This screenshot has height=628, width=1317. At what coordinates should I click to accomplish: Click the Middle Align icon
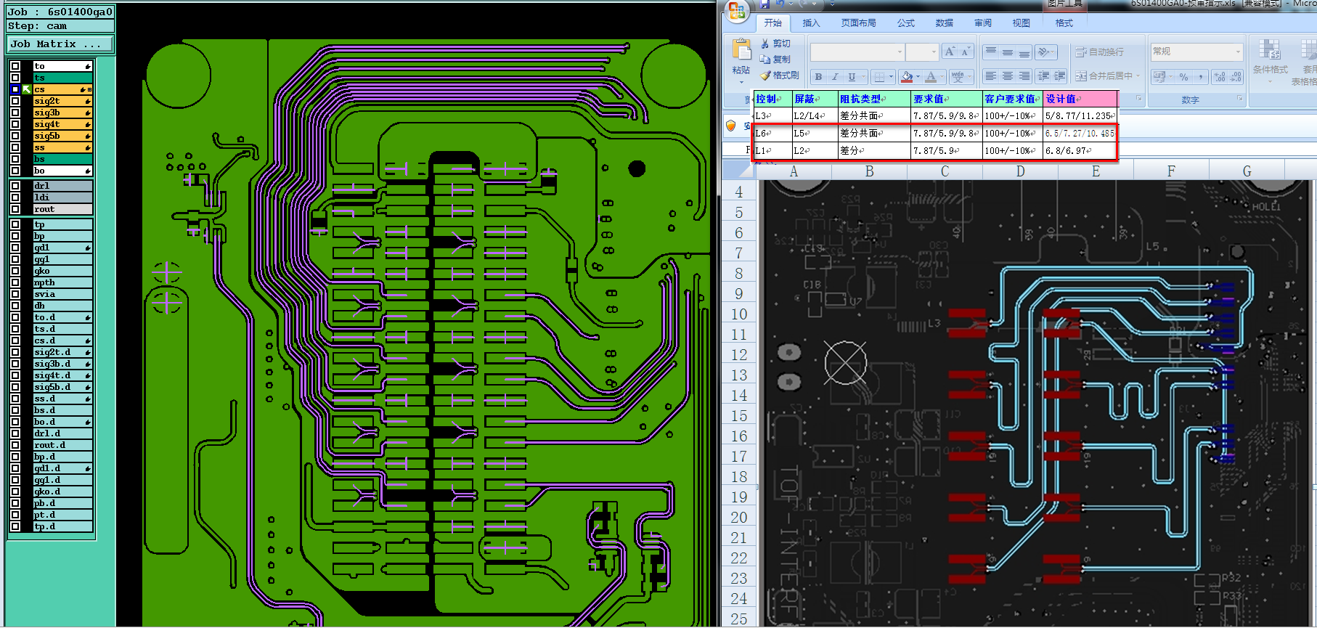point(1008,52)
